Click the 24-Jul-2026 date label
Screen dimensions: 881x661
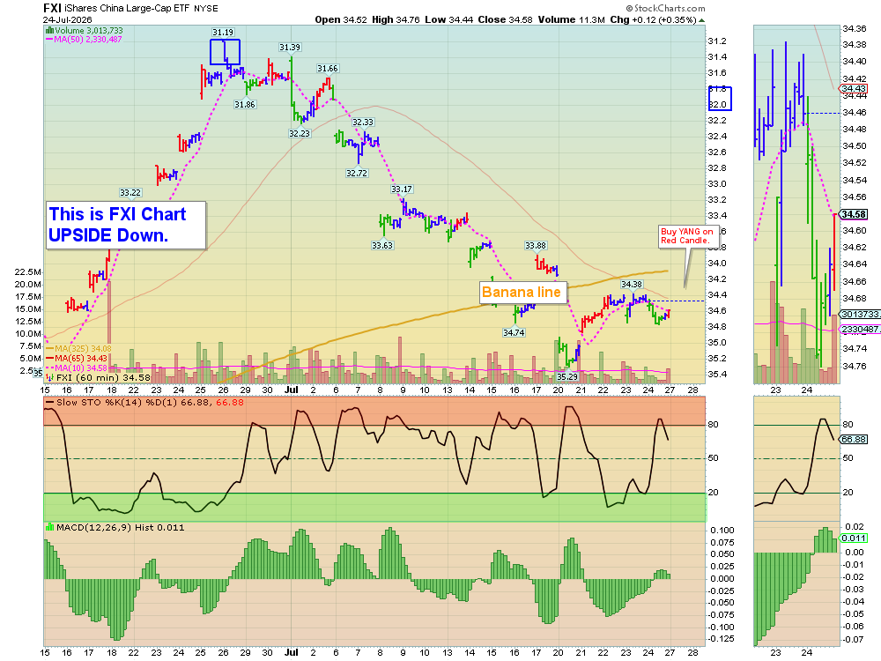pos(68,19)
